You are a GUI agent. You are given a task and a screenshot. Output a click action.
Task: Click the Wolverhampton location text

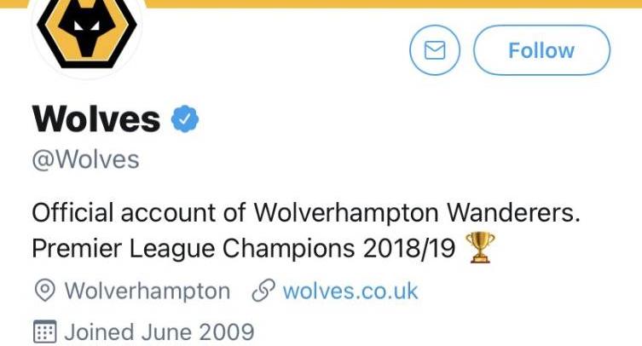147,291
